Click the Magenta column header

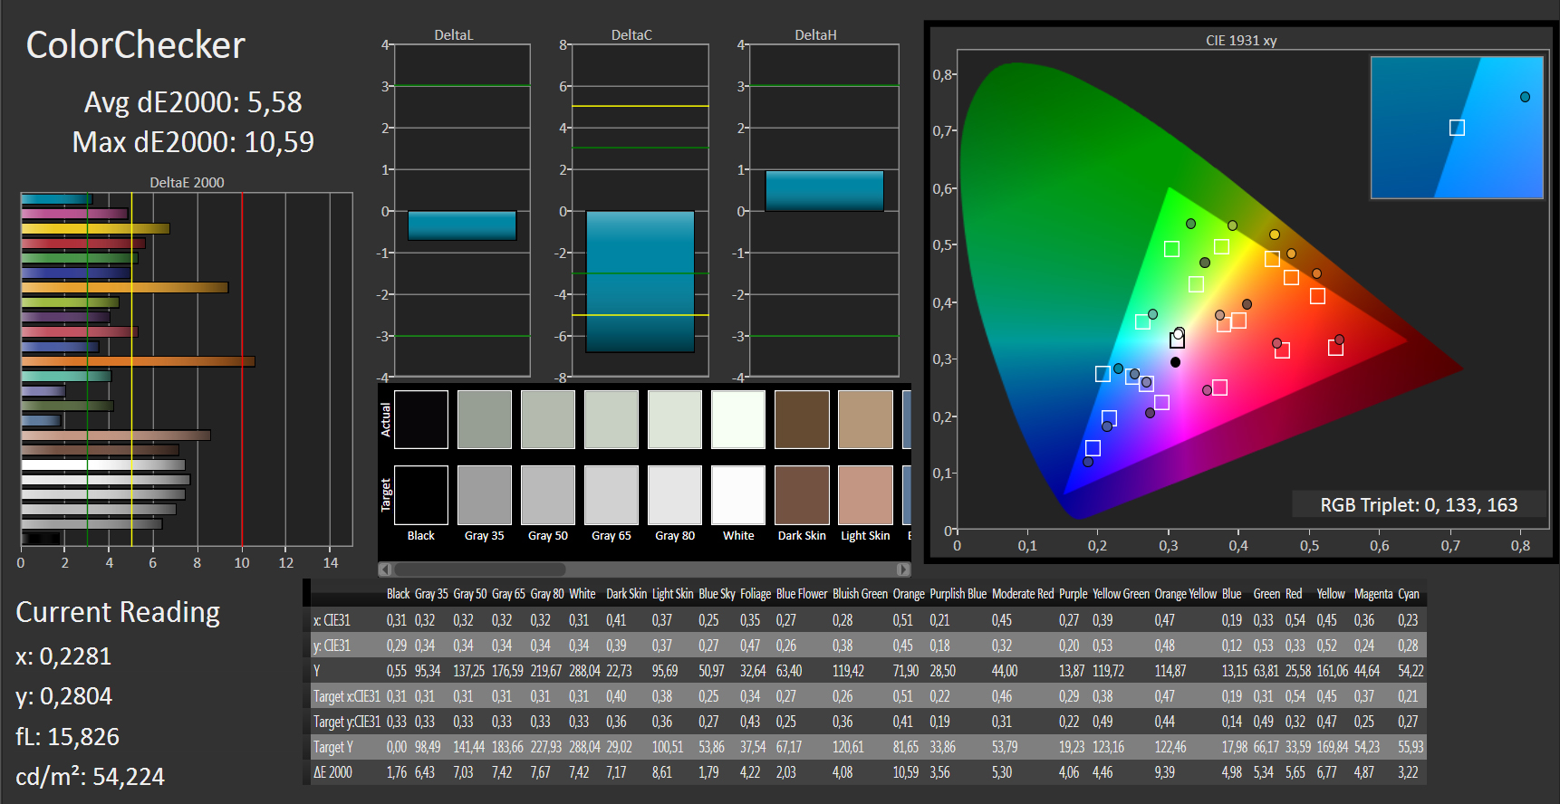[1373, 594]
